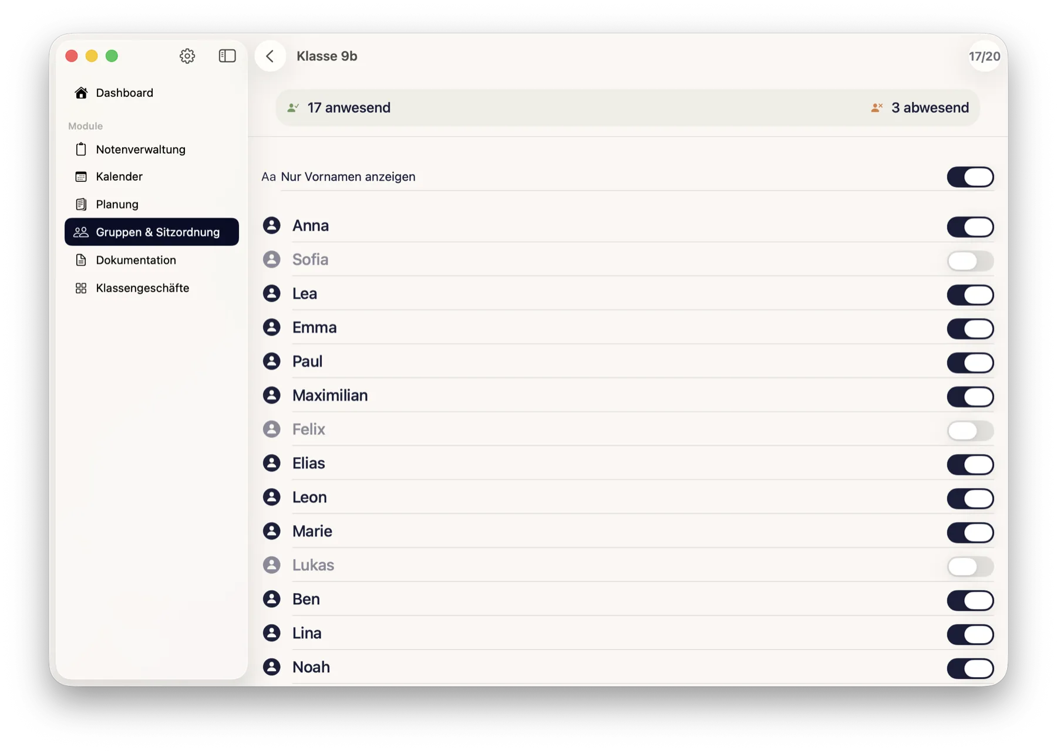Click the Notenverwaltung clipboard icon
This screenshot has height=751, width=1057.
(x=81, y=149)
